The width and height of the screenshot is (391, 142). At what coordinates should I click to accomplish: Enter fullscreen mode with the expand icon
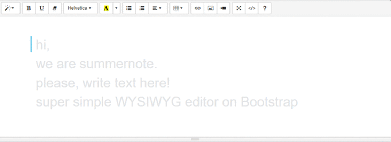[x=238, y=8]
